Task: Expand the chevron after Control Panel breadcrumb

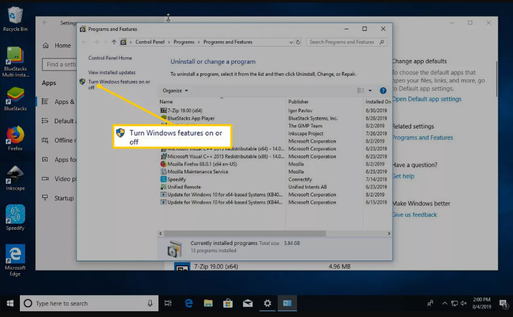Action: [169, 42]
